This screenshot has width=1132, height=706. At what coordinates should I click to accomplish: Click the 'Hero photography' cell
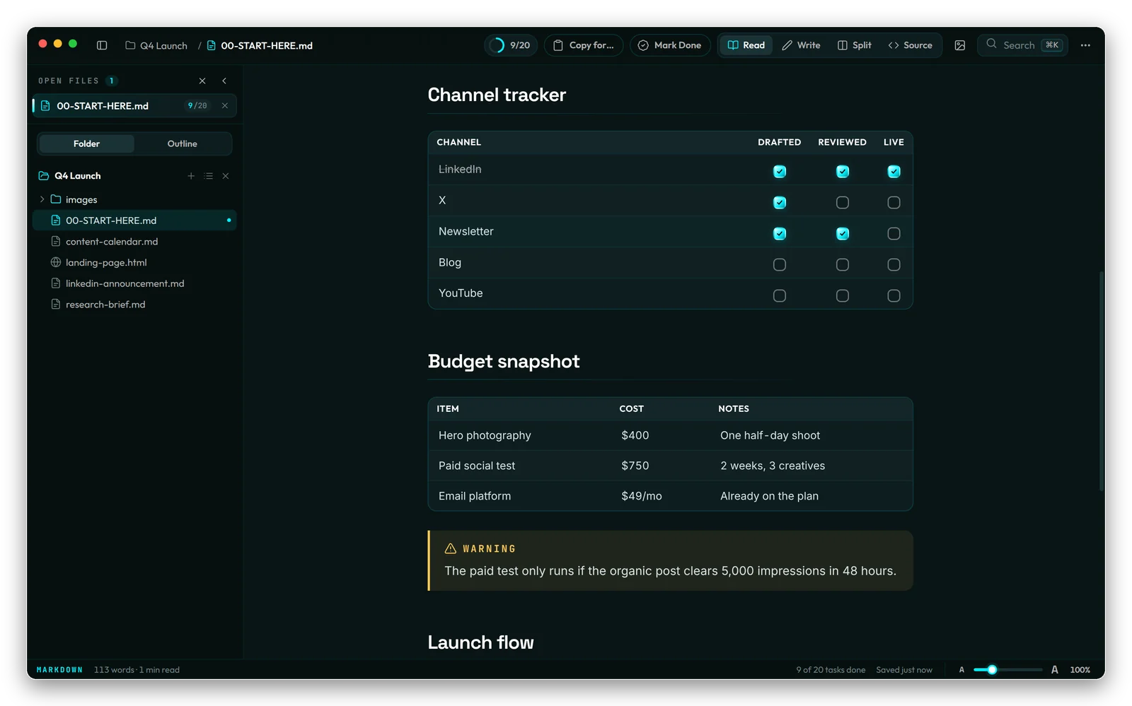(x=485, y=435)
